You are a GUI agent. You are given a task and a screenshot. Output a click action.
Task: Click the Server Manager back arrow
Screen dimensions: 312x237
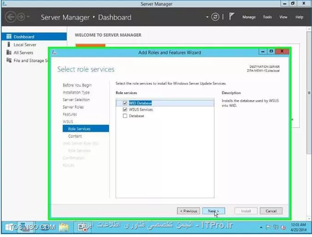point(11,17)
